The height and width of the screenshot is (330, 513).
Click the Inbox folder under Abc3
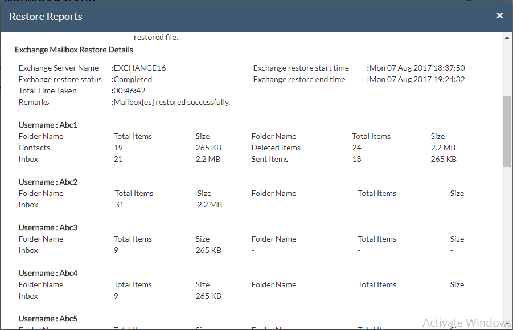pos(28,250)
